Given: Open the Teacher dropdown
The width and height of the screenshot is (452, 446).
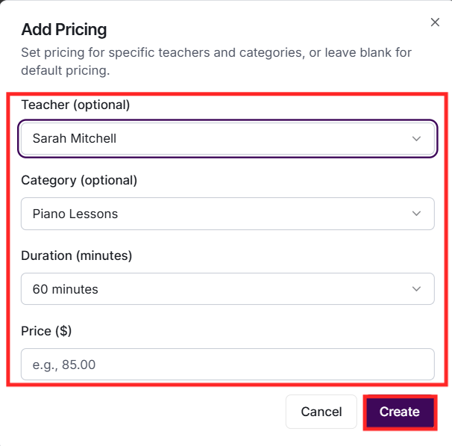Looking at the screenshot, I should [x=227, y=139].
